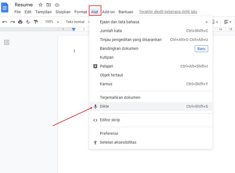Click the blue indent marker on the ruler
This screenshot has width=235, height=173.
pos(73,29)
